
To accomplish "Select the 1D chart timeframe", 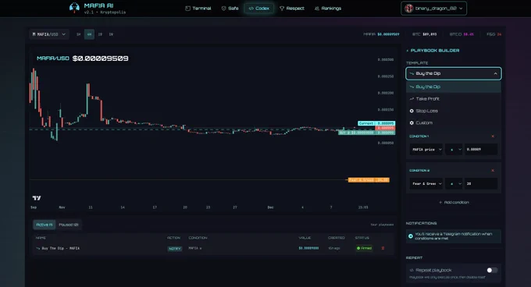I will [x=100, y=34].
